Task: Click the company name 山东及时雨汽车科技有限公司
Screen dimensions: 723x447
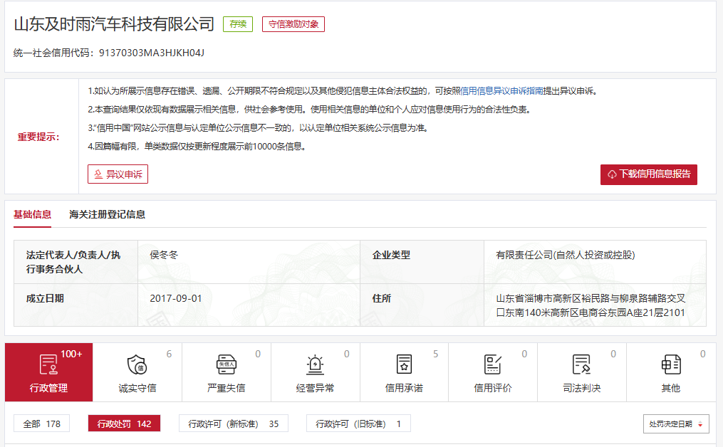Action: coord(114,24)
